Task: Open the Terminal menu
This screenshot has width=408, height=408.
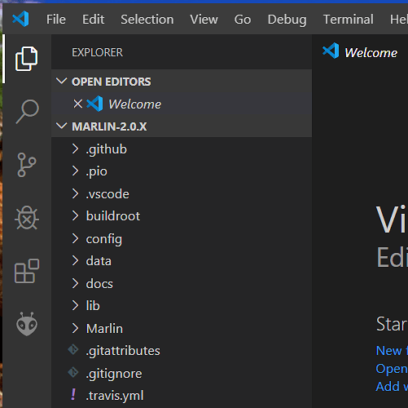Action: [349, 20]
